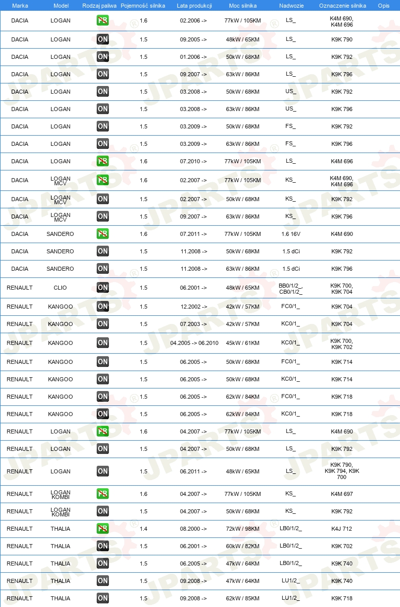
Task: Click the ON icon for Sandero 63kW / 86KM
Action: [102, 269]
